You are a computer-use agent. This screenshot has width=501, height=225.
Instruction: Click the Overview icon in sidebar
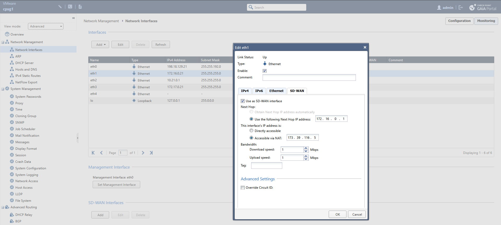coord(7,34)
